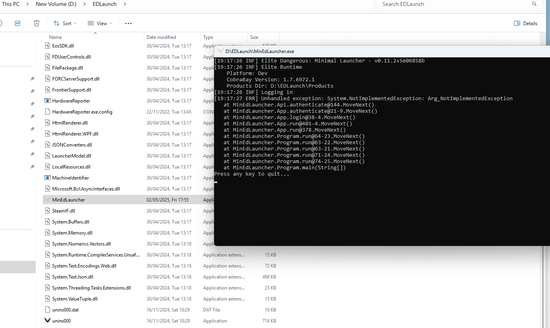
Task: Click HardwareReporter.exe.config date 22/11/2022
Action: [x=169, y=112]
